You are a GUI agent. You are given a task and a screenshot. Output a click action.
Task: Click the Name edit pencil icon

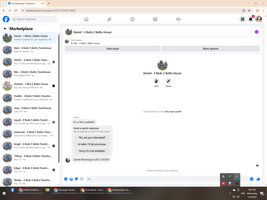[x=168, y=81]
